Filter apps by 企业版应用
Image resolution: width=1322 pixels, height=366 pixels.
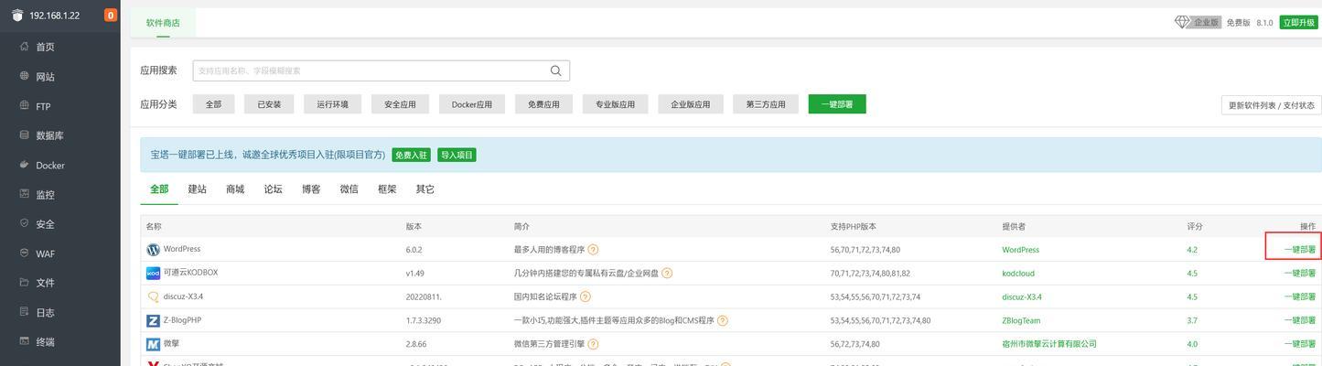click(x=690, y=104)
